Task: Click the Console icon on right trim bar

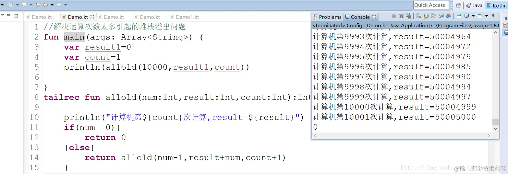Action: coord(506,33)
